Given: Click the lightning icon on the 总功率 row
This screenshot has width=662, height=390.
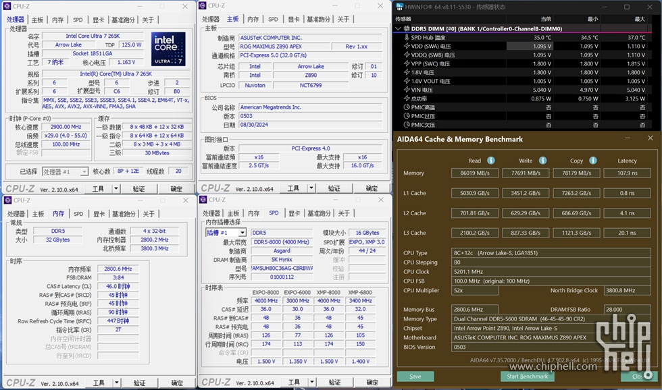Looking at the screenshot, I should tap(407, 99).
